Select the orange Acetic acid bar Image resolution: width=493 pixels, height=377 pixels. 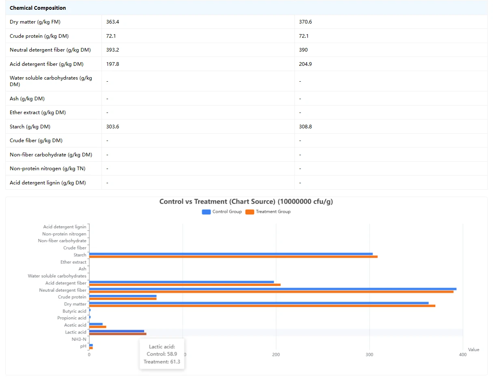tap(97, 327)
